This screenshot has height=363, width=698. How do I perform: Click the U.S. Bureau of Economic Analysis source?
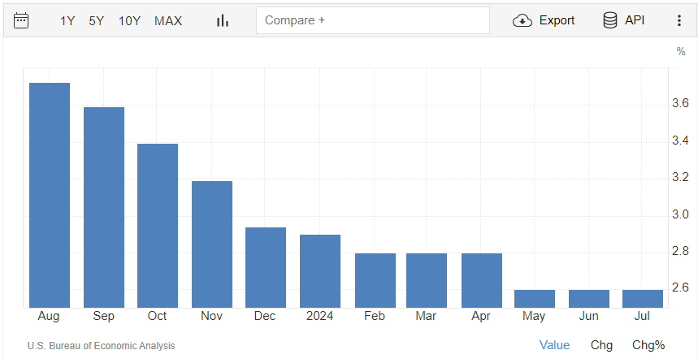click(101, 346)
